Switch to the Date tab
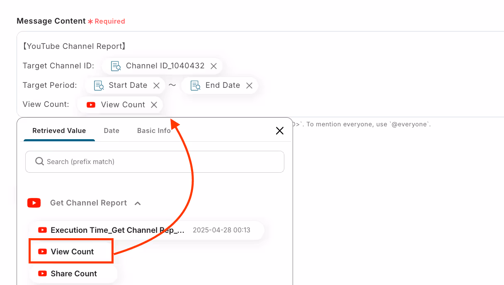Image resolution: width=504 pixels, height=285 pixels. tap(111, 130)
